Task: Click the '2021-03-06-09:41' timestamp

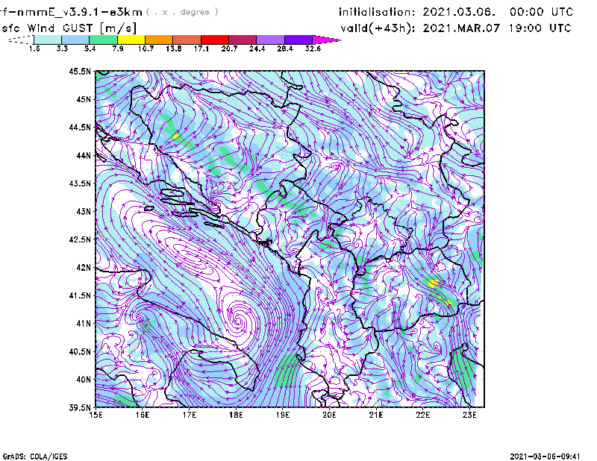Action: 546,457
